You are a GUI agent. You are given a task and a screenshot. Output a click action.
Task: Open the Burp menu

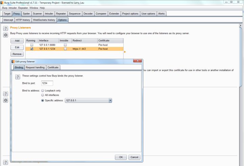pos(5,8)
